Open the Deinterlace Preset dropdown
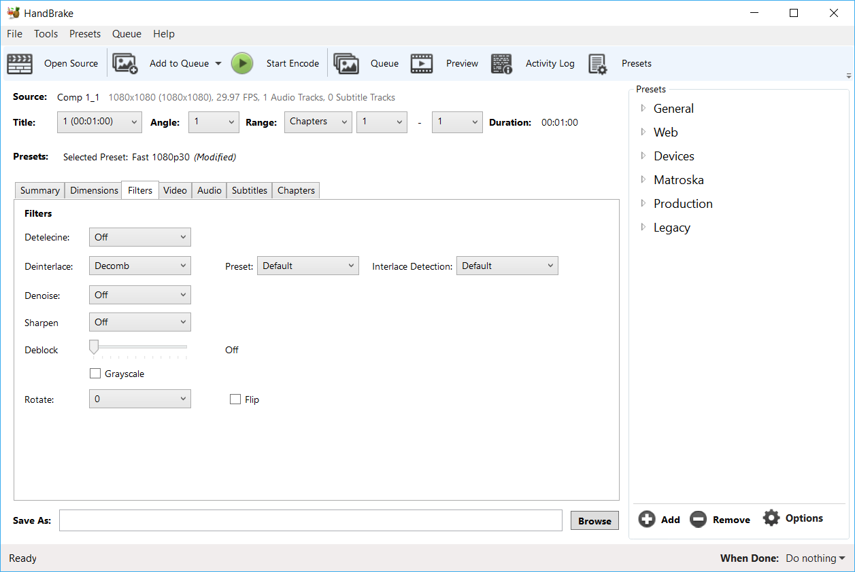Viewport: 855px width, 572px height. pyautogui.click(x=308, y=266)
